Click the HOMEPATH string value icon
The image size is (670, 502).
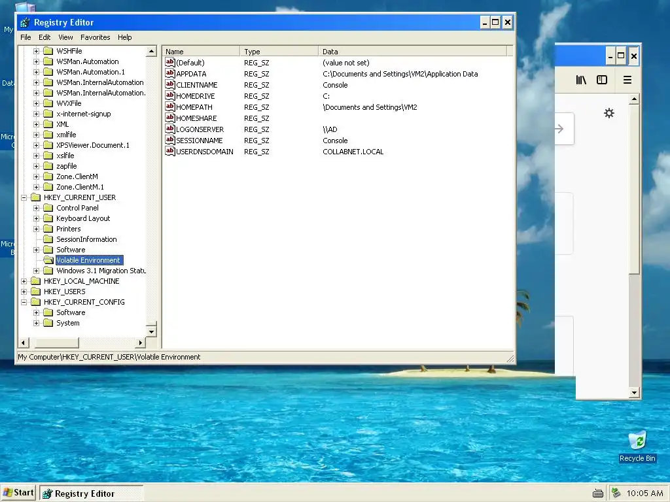[170, 107]
